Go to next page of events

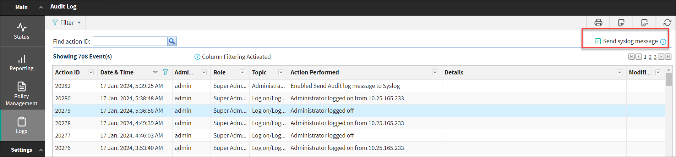tap(661, 57)
